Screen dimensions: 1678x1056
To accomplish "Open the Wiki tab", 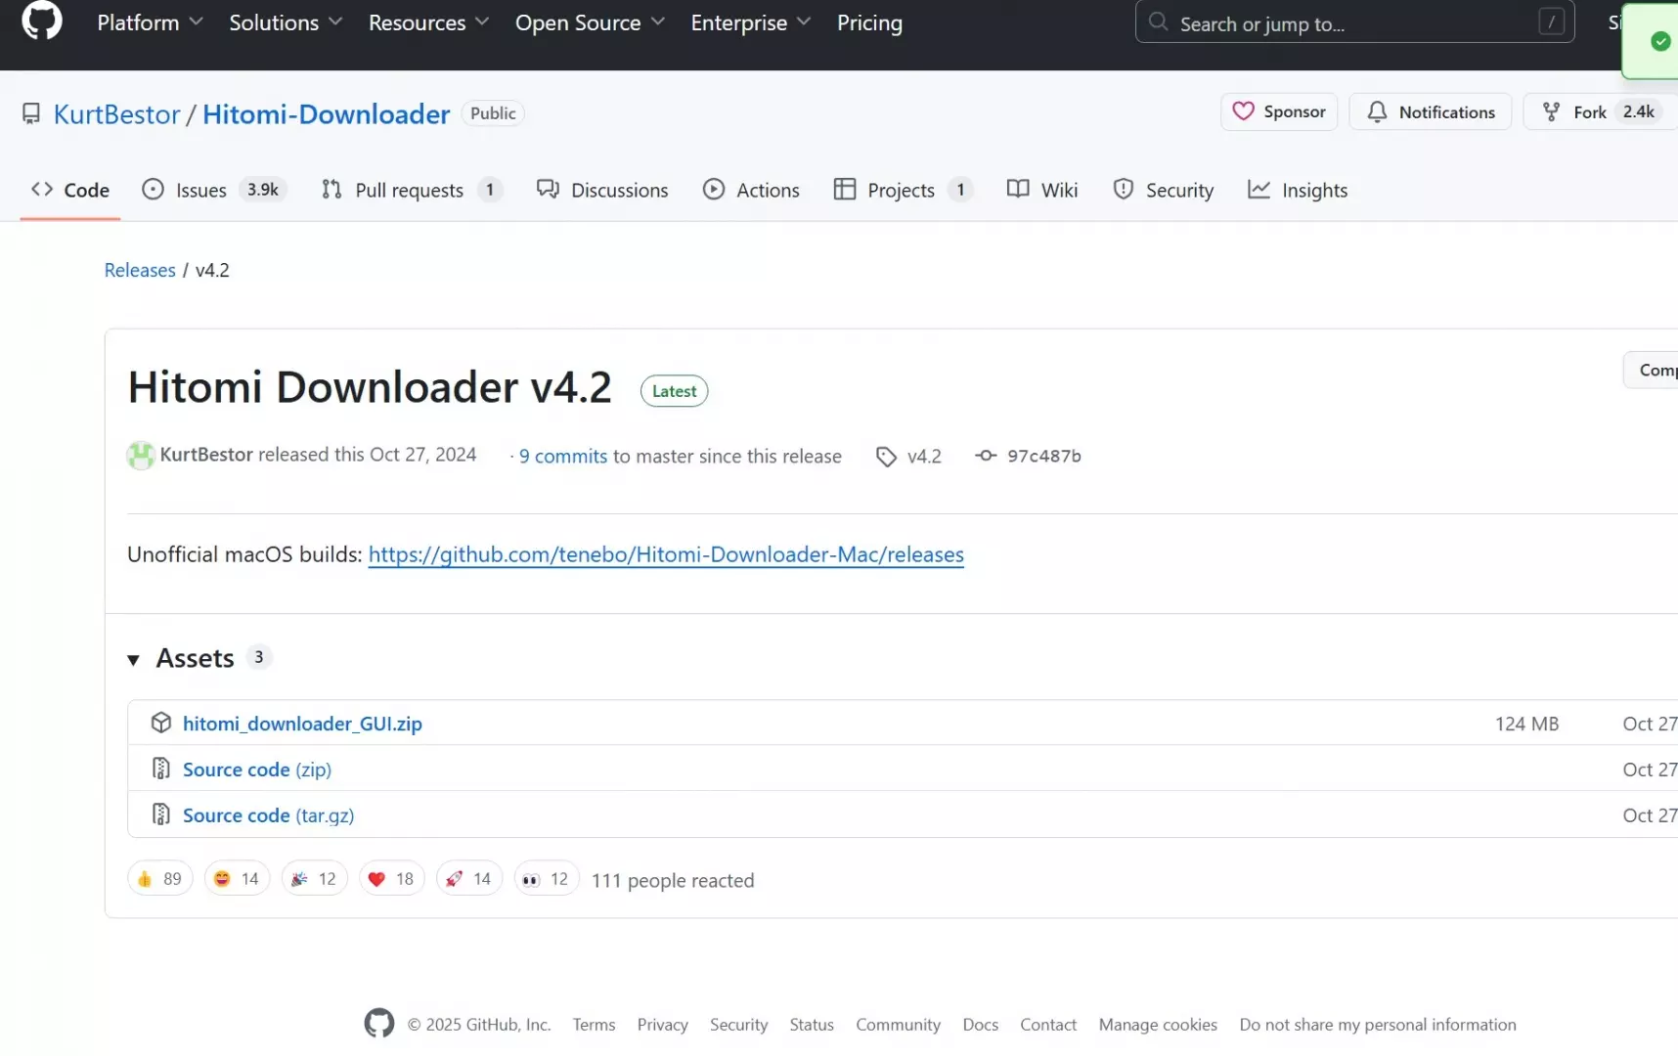I will 1042,190.
